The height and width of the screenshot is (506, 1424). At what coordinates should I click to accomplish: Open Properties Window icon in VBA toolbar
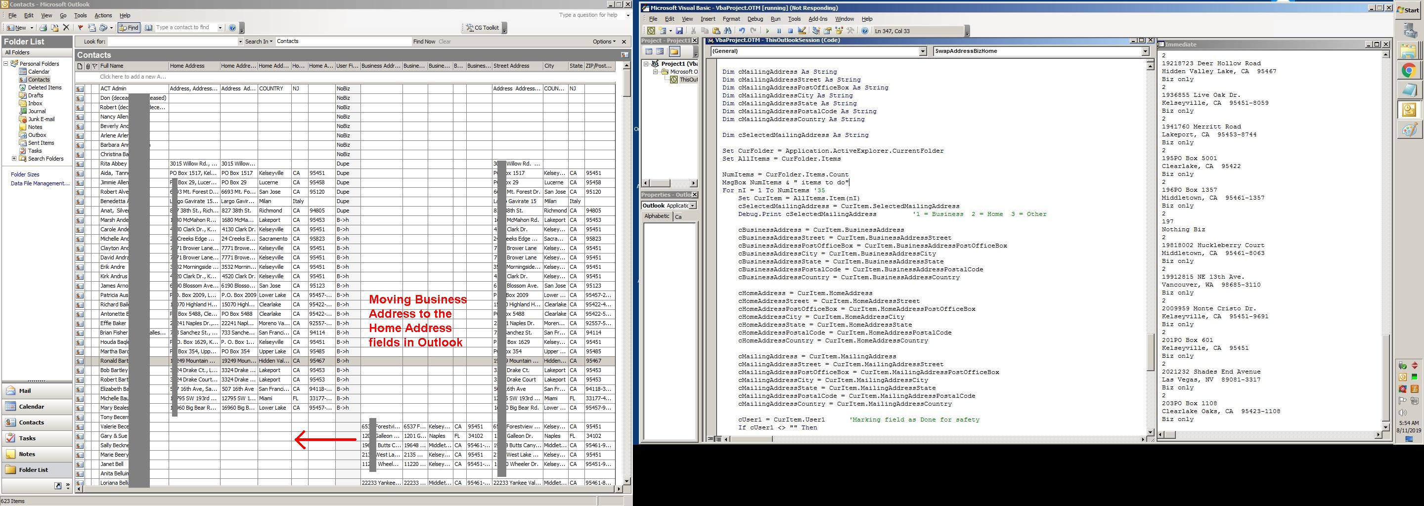point(828,31)
